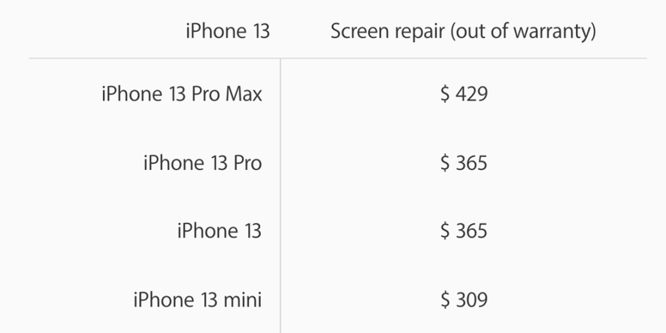
Task: Click the "(out of warranty)" header note
Action: (523, 31)
